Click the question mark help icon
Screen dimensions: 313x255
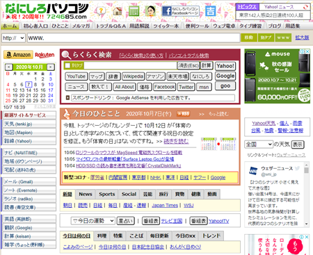tap(101, 11)
